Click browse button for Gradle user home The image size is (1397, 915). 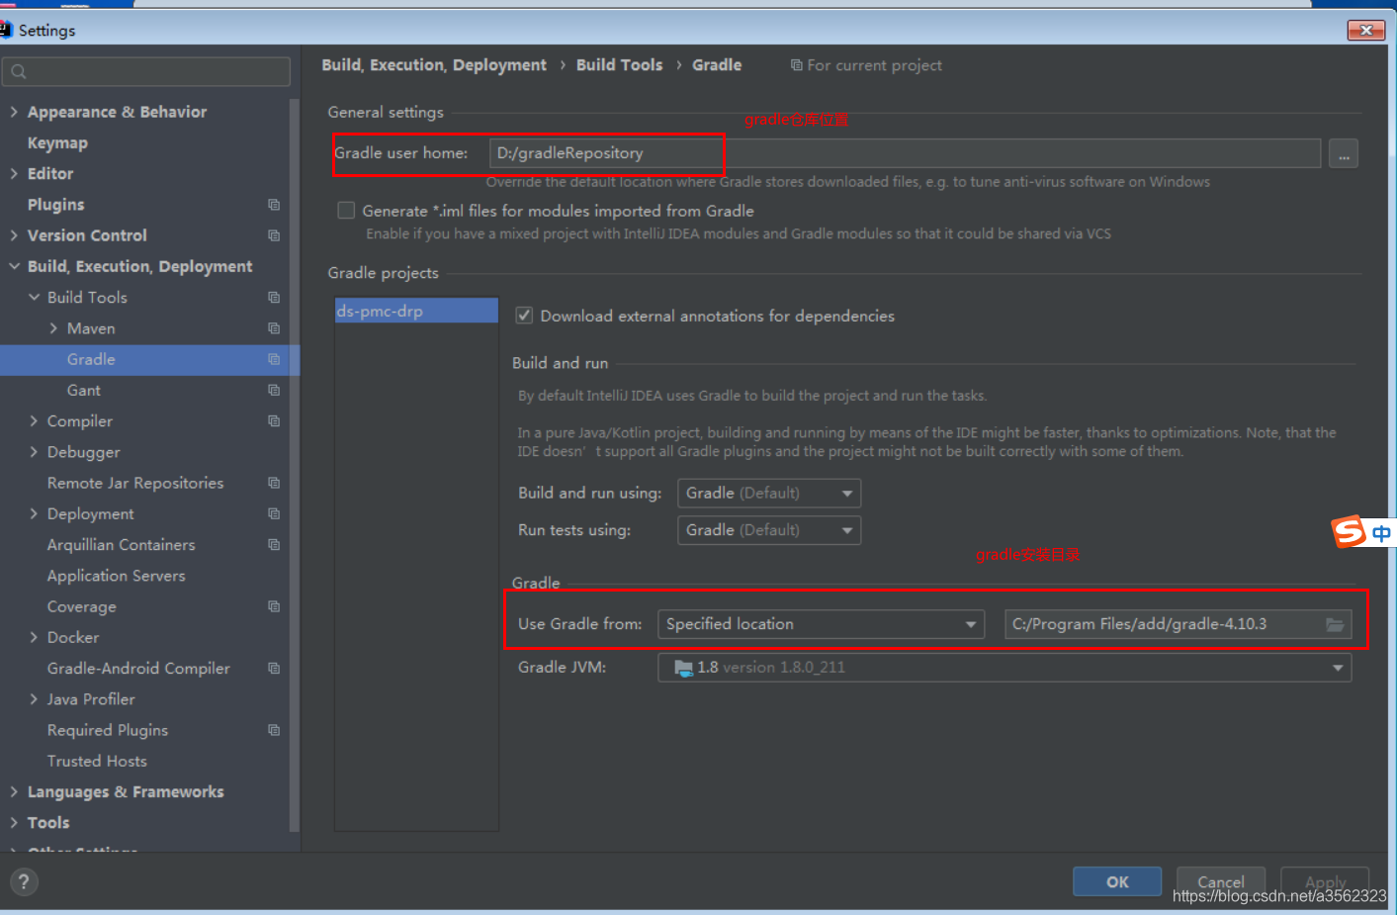click(1343, 154)
